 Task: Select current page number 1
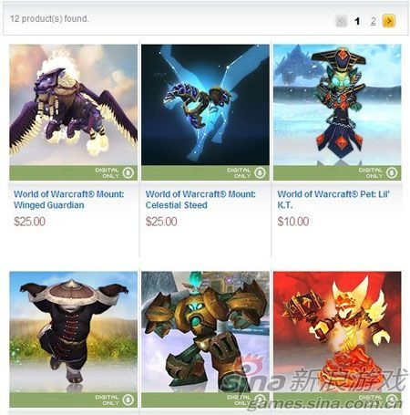click(357, 21)
